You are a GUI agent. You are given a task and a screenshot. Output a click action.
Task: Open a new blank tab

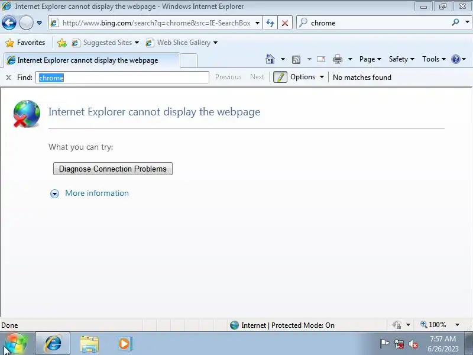189,60
